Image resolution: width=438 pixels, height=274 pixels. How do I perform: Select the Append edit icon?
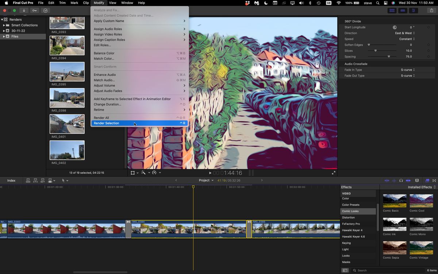click(x=42, y=180)
